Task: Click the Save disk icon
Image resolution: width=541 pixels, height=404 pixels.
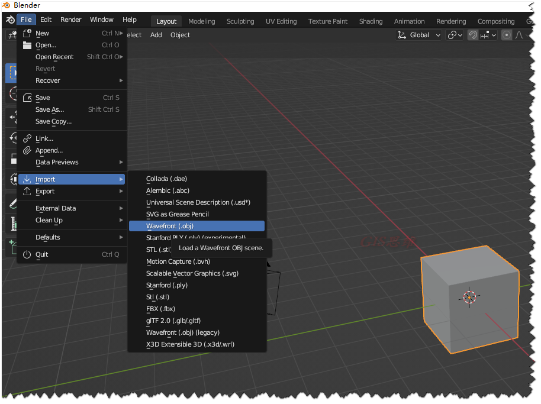Action: 27,98
